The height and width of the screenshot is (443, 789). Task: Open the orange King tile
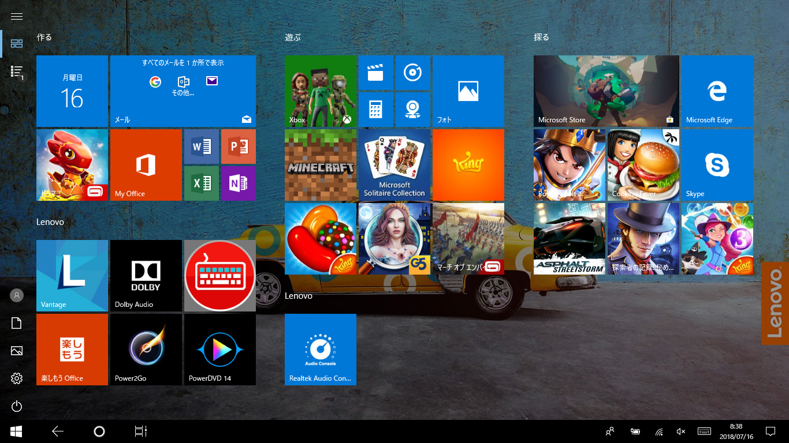(468, 165)
